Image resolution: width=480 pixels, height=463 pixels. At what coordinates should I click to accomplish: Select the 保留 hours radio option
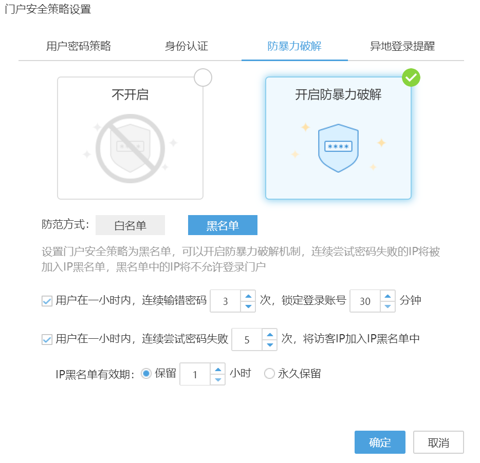(x=146, y=374)
